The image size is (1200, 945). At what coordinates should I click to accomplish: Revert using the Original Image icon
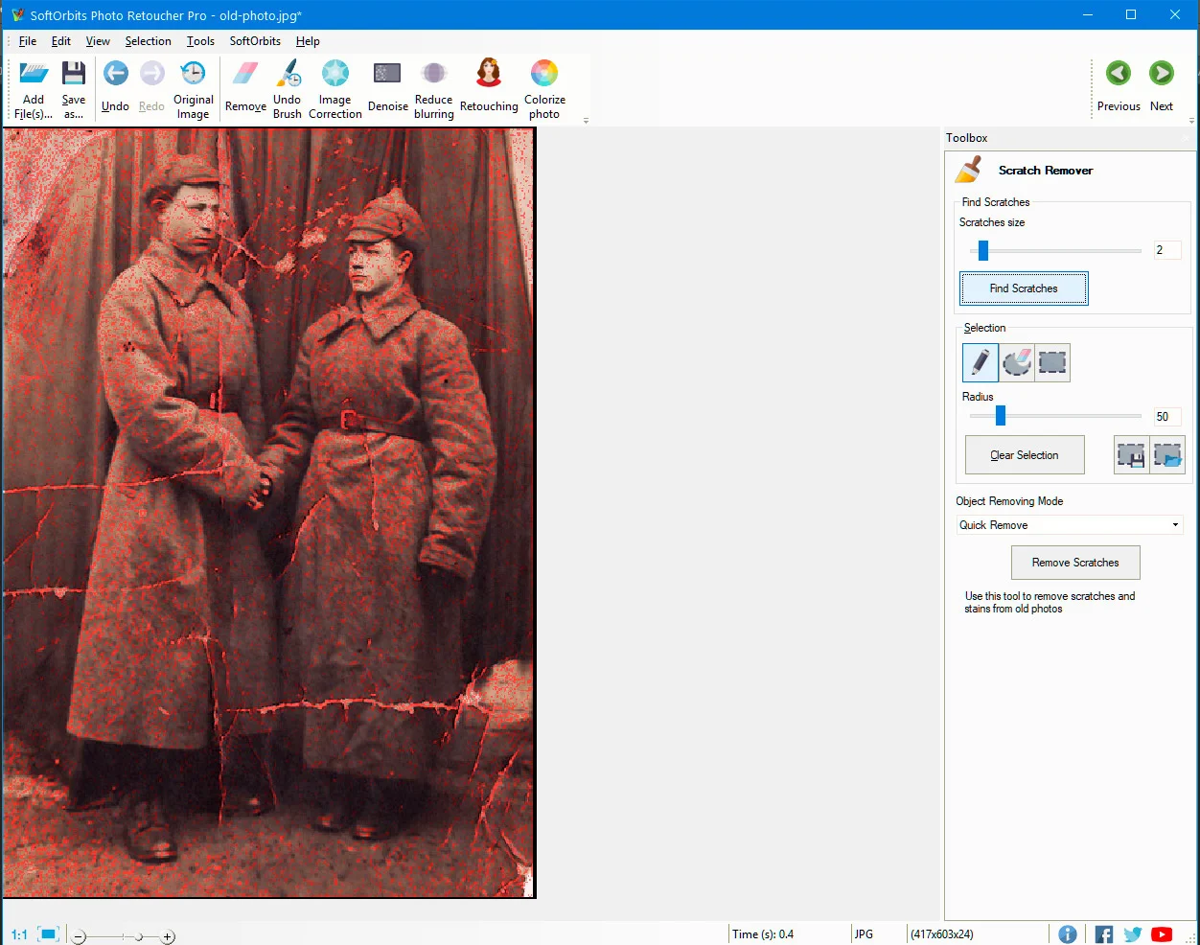[193, 84]
